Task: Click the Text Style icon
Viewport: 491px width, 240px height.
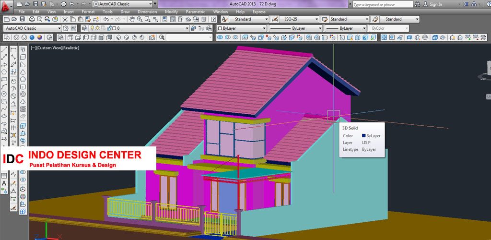Action: (224, 19)
